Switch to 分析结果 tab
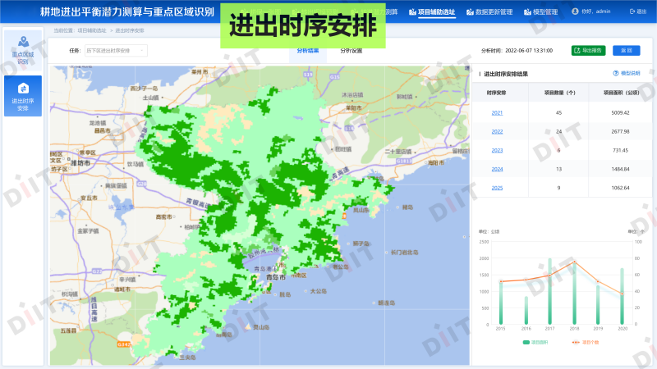The height and width of the screenshot is (369, 657). point(308,51)
